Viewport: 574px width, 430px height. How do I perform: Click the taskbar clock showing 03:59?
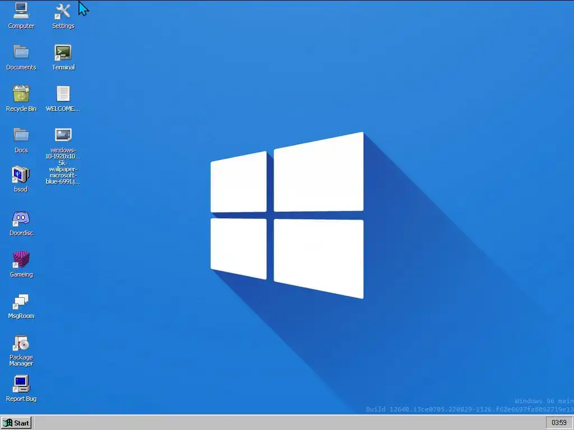(x=559, y=423)
